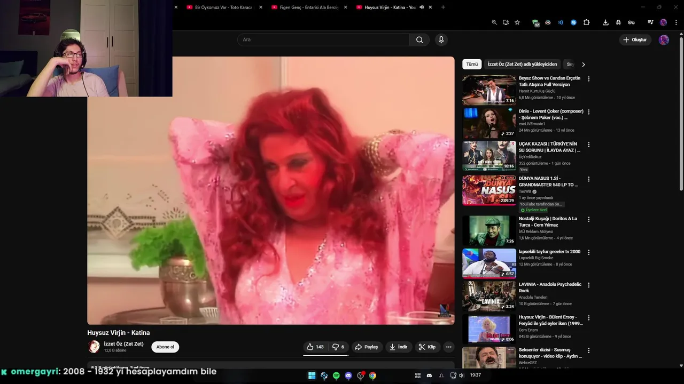This screenshot has width=684, height=384.
Task: Switch to Figen Genç - Entarisi Ala Benziyor tab
Action: 305,7
